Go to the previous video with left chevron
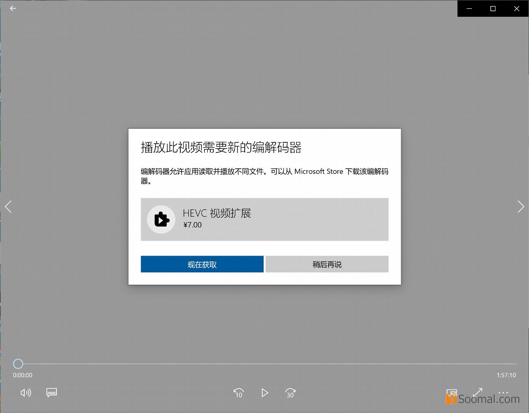Screen dimensions: 529x413 (8, 206)
